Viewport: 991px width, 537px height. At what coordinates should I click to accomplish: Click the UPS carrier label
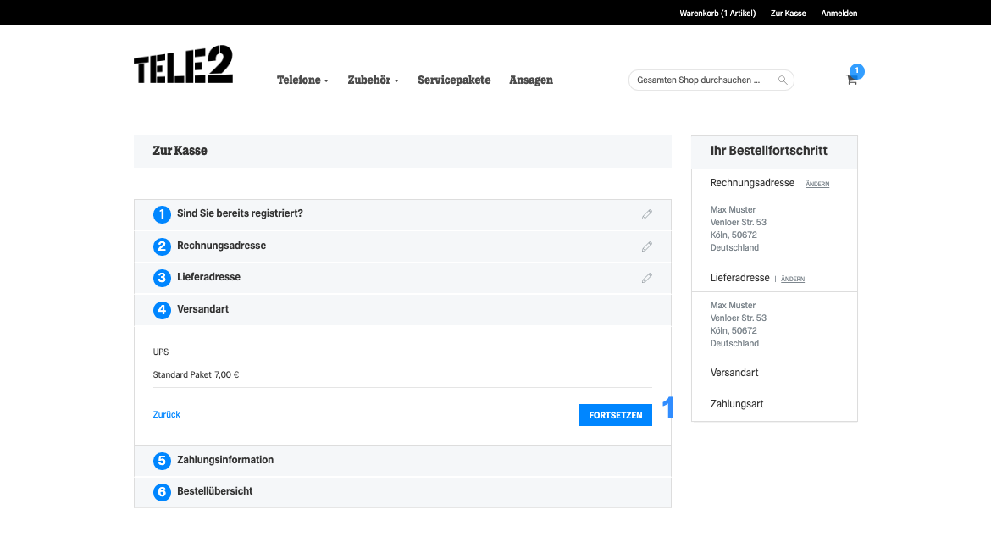pyautogui.click(x=161, y=352)
